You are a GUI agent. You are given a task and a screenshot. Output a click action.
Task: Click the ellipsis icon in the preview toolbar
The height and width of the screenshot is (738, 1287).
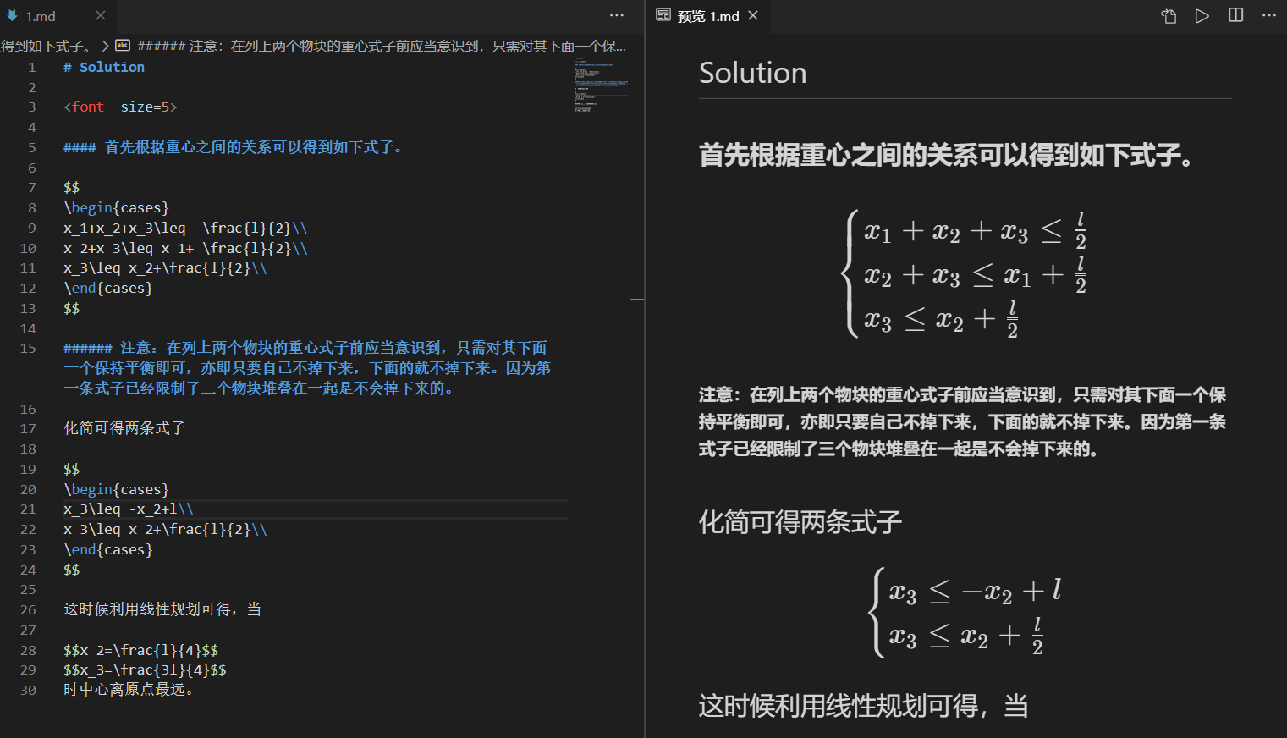tap(1268, 14)
